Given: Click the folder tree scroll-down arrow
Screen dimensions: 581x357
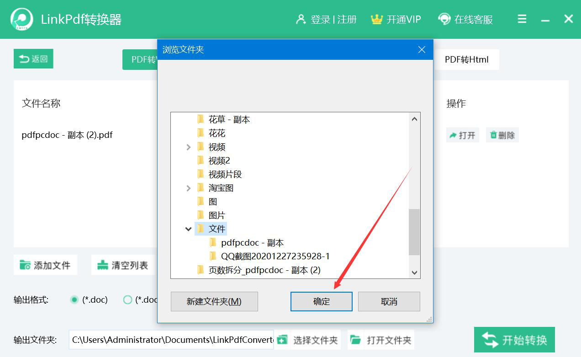Looking at the screenshot, I should click(414, 273).
